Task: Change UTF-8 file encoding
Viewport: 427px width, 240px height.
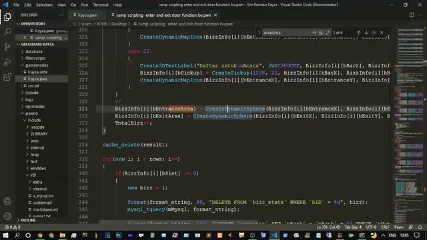Action: [371, 227]
